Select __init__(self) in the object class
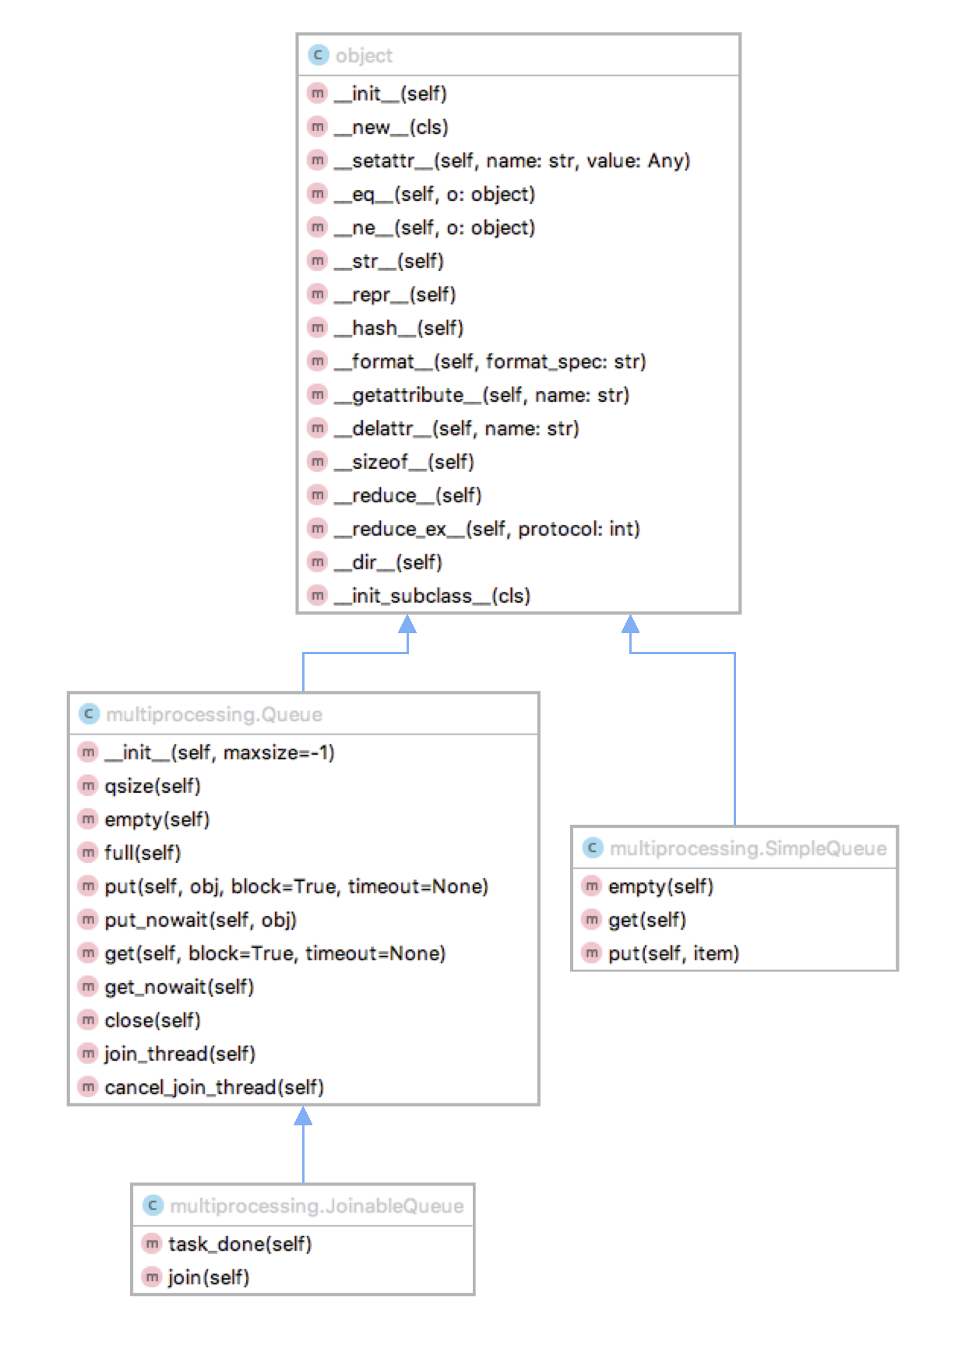965x1366 pixels. click(x=391, y=93)
